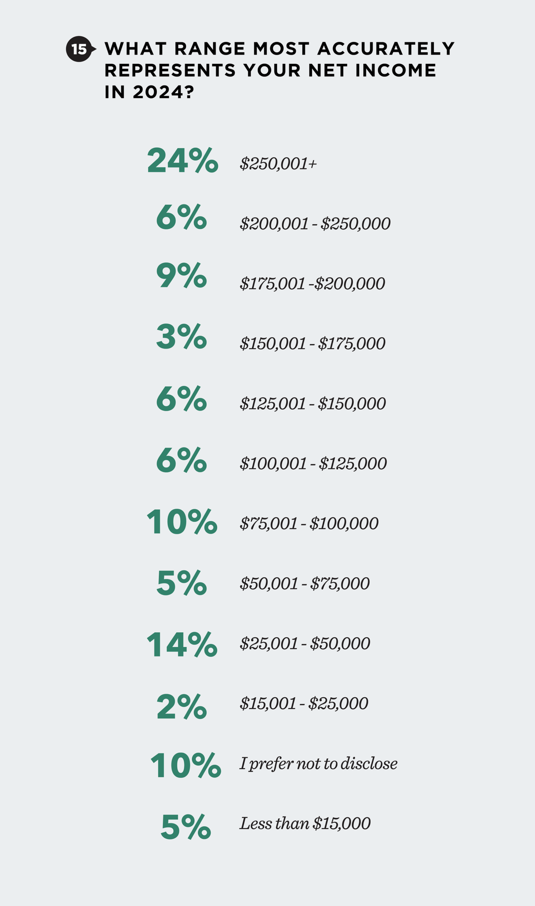Click the 14% statistic
Viewport: 535px width, 906px height.
(x=182, y=645)
